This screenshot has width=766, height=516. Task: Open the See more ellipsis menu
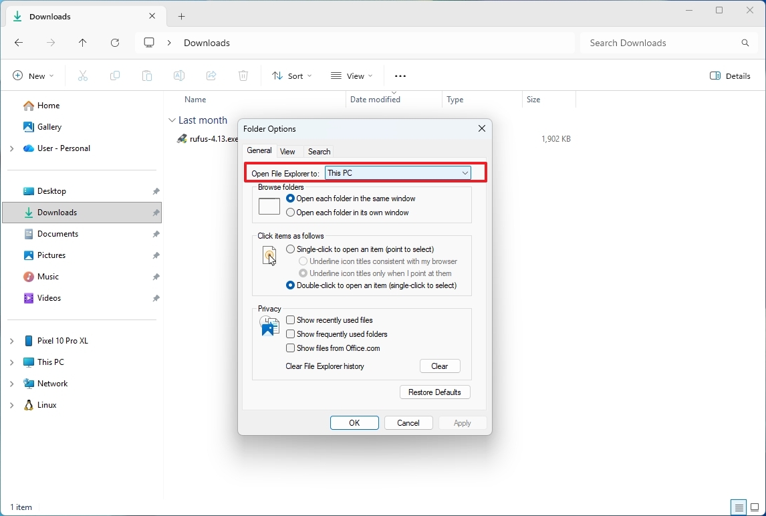(x=400, y=76)
